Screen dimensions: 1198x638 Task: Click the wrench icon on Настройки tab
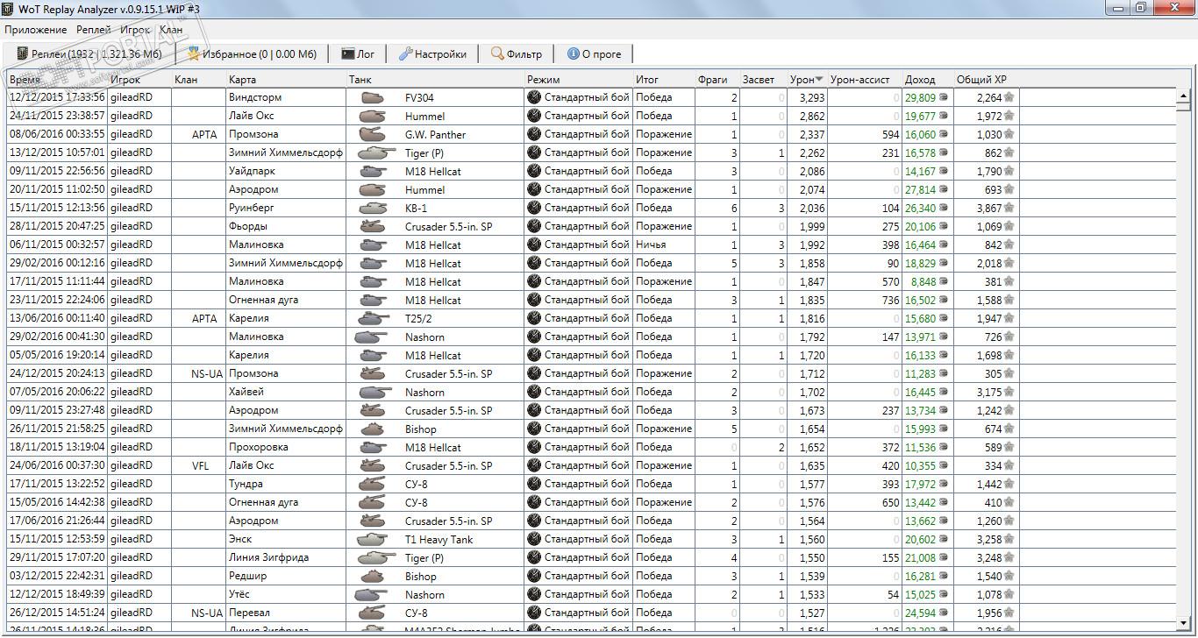tap(405, 53)
